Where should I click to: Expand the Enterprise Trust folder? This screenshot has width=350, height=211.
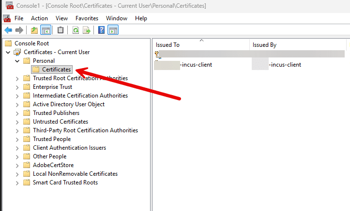(x=17, y=87)
